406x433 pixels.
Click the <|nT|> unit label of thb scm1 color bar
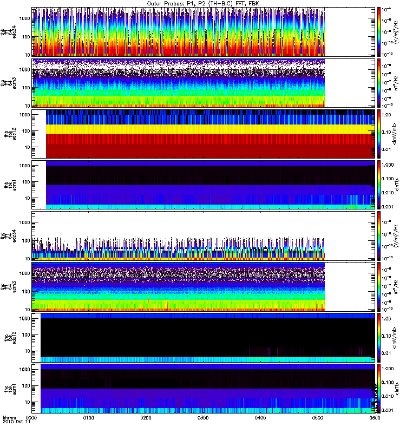click(397, 185)
